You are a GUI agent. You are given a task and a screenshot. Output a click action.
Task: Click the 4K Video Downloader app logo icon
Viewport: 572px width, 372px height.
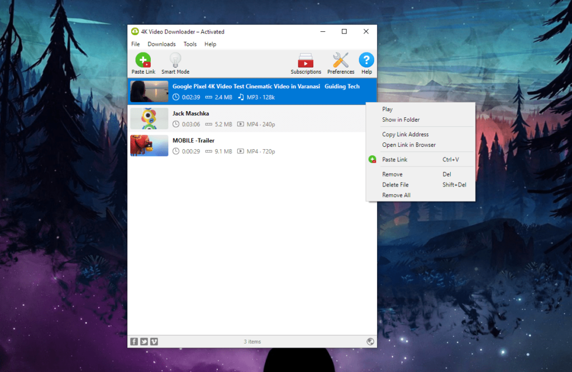coord(135,31)
